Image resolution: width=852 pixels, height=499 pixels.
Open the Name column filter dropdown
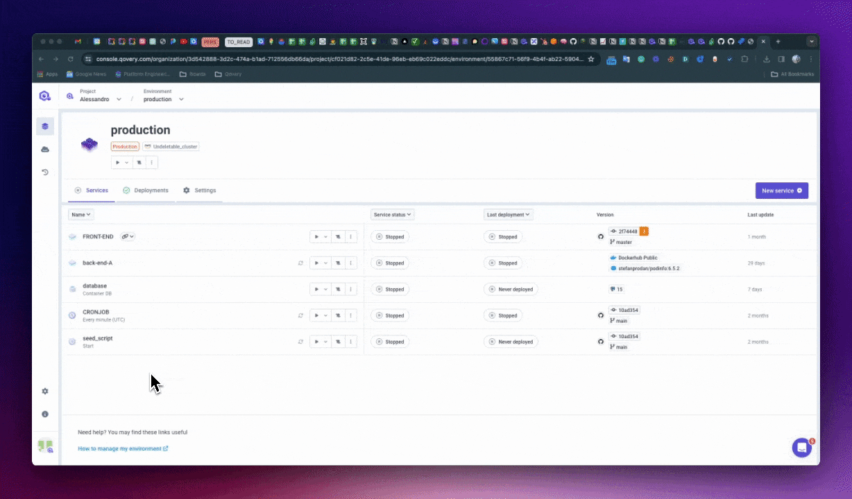[80, 215]
